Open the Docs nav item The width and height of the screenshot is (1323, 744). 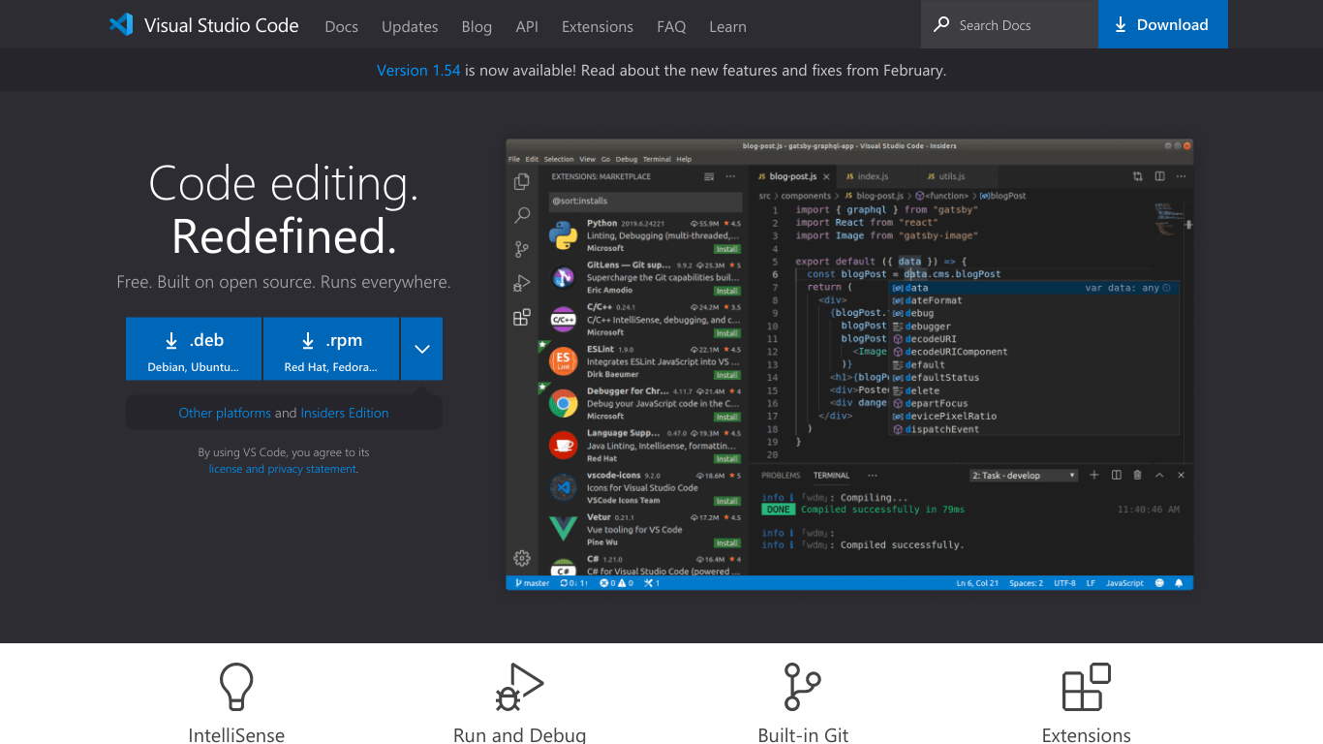pos(342,26)
